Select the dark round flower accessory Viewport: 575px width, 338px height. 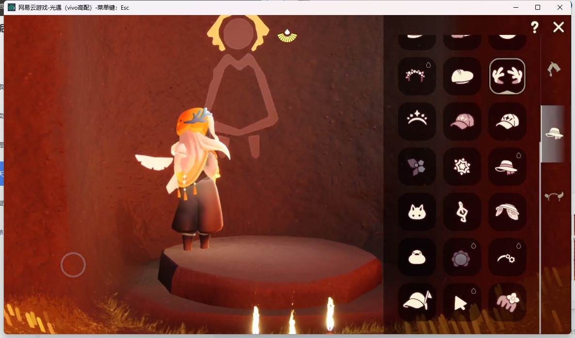tap(462, 257)
